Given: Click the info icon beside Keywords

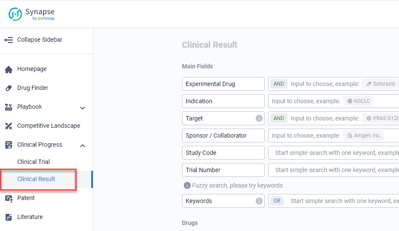Looking at the screenshot, I should click(x=259, y=201).
